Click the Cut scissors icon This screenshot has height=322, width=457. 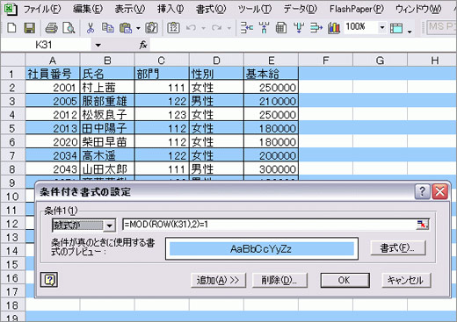click(x=91, y=28)
